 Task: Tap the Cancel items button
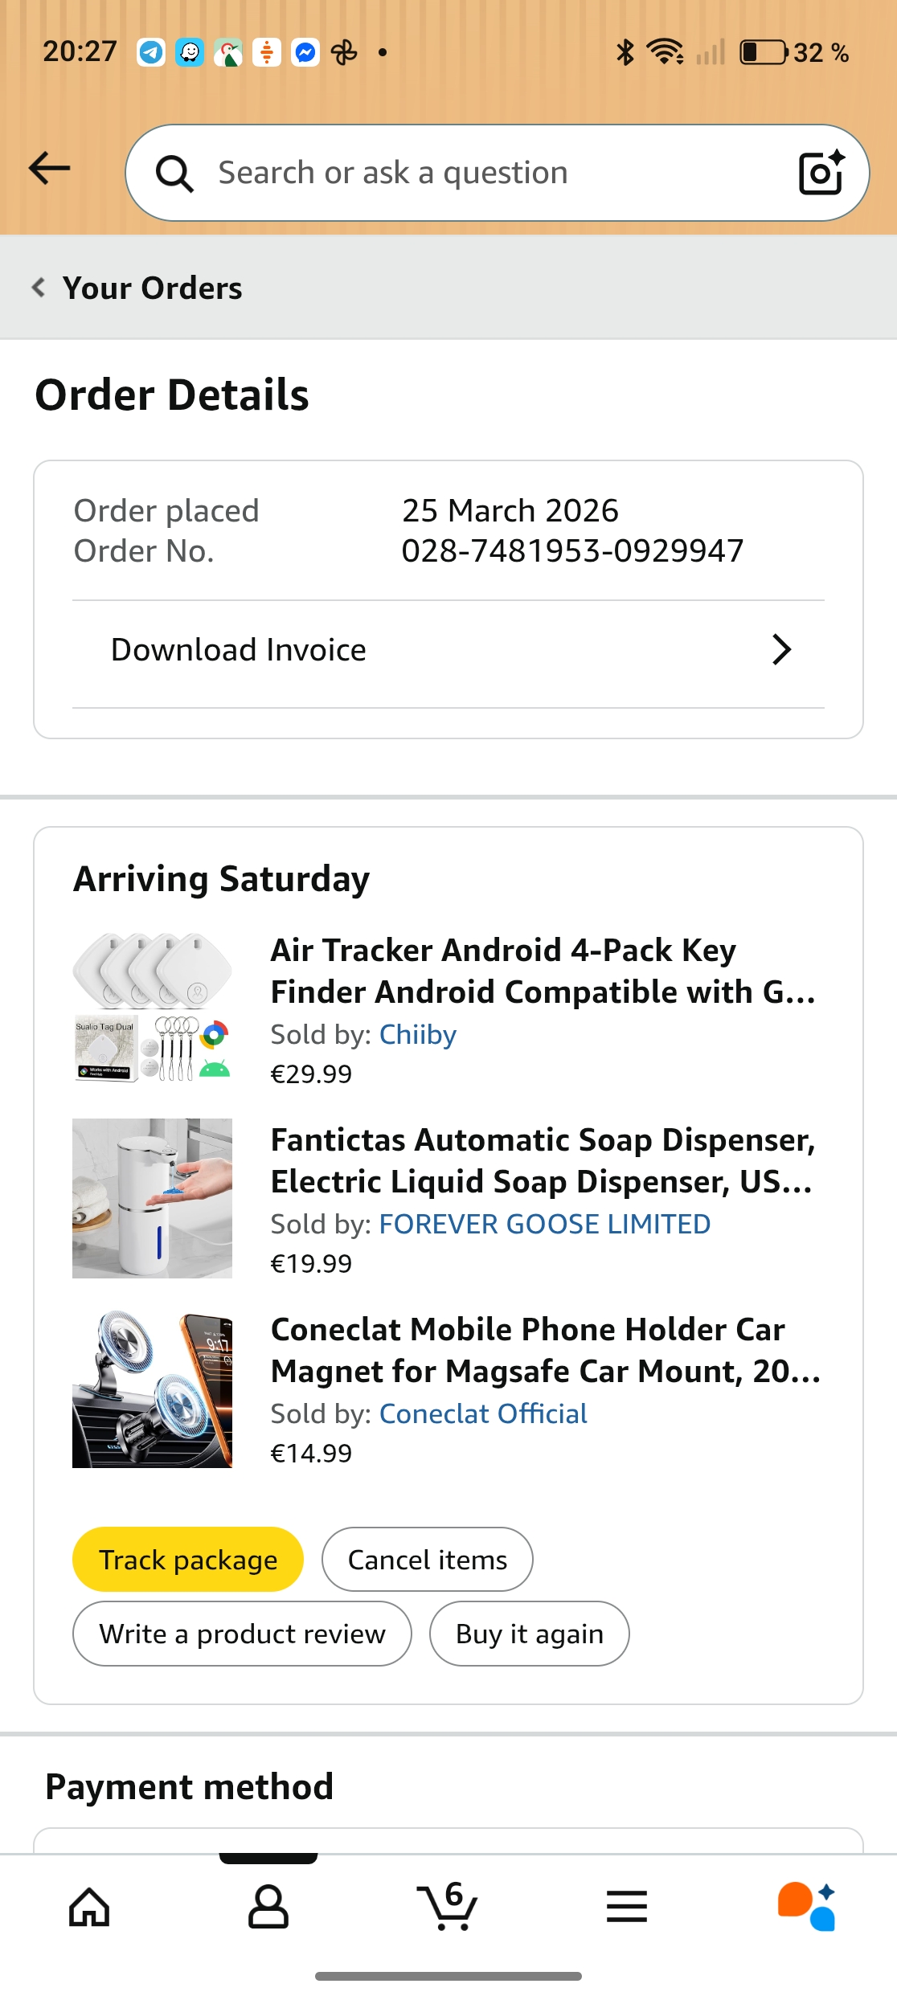click(x=428, y=1559)
